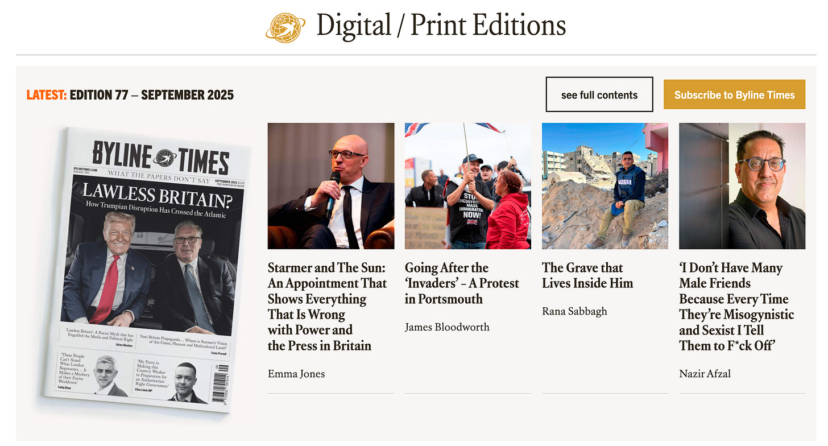Click the orange 'LATEST:' label
The width and height of the screenshot is (828, 446).
pos(47,95)
